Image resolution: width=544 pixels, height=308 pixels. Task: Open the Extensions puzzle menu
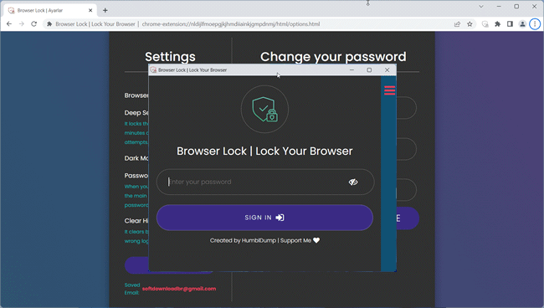tap(497, 24)
